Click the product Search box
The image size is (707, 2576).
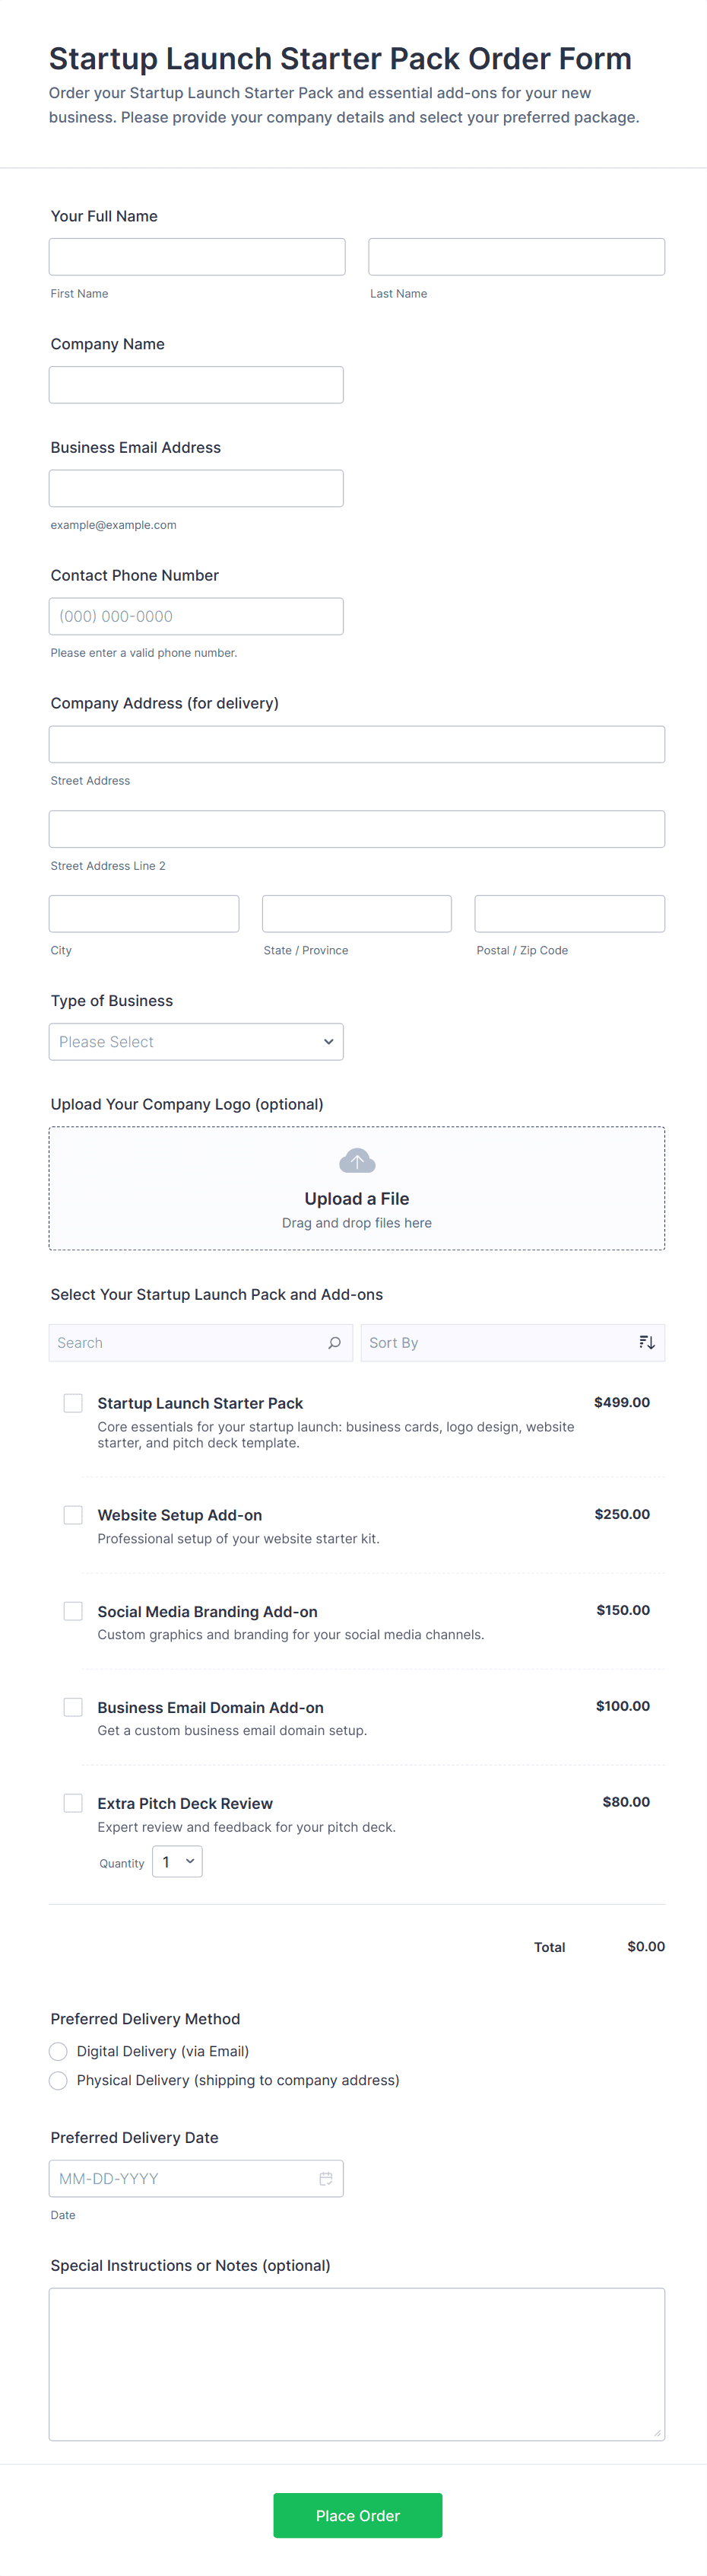tap(185, 1342)
